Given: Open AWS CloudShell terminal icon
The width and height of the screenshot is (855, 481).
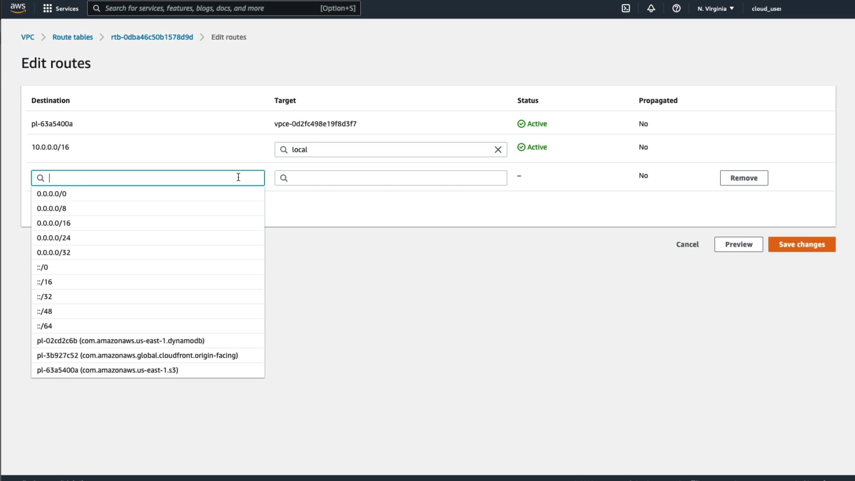Looking at the screenshot, I should [626, 8].
